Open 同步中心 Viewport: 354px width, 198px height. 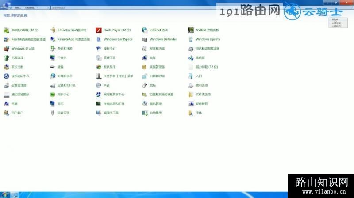pyautogui.click(x=60, y=95)
